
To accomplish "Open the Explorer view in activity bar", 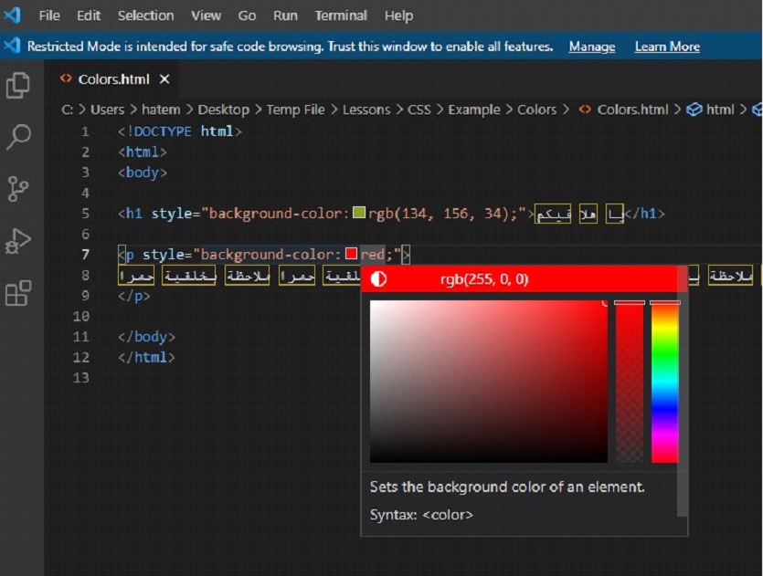I will tap(18, 85).
